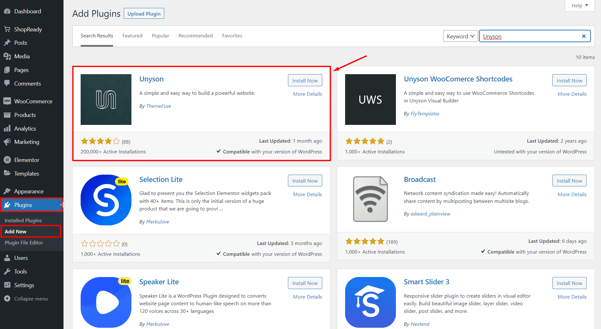Screen dimensions: 601x329
Task: Click the Tools wrench icon
Action: (7, 272)
